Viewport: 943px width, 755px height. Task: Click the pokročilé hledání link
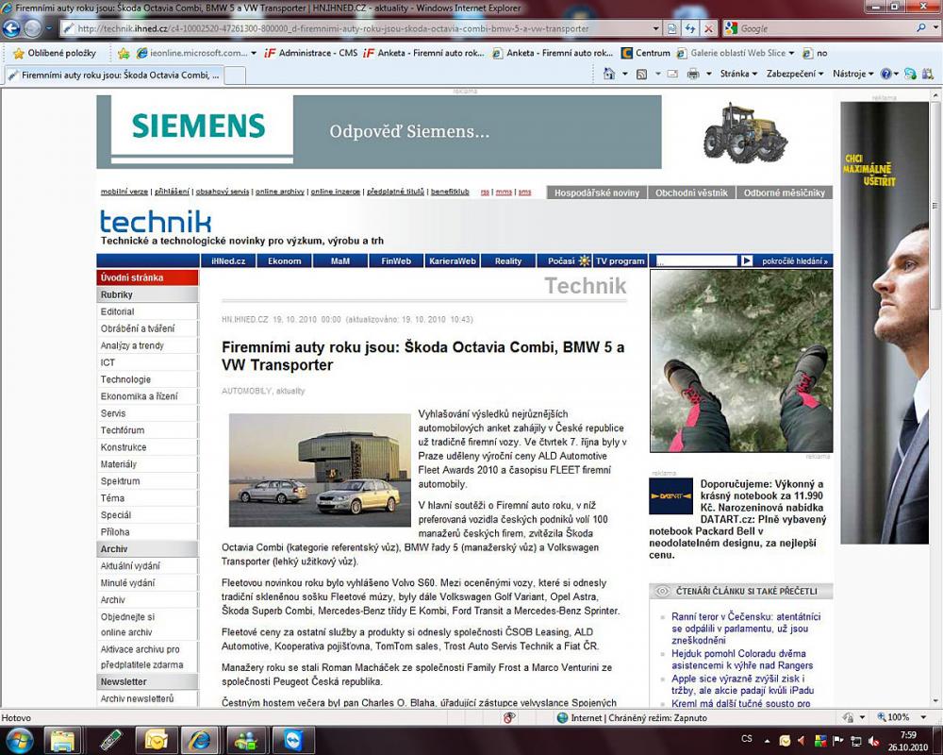tap(794, 261)
